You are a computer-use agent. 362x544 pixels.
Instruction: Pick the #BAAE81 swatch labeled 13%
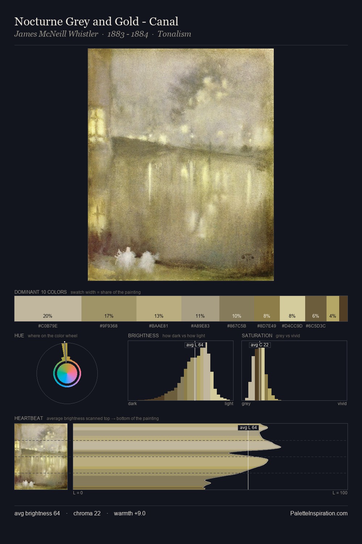point(159,309)
